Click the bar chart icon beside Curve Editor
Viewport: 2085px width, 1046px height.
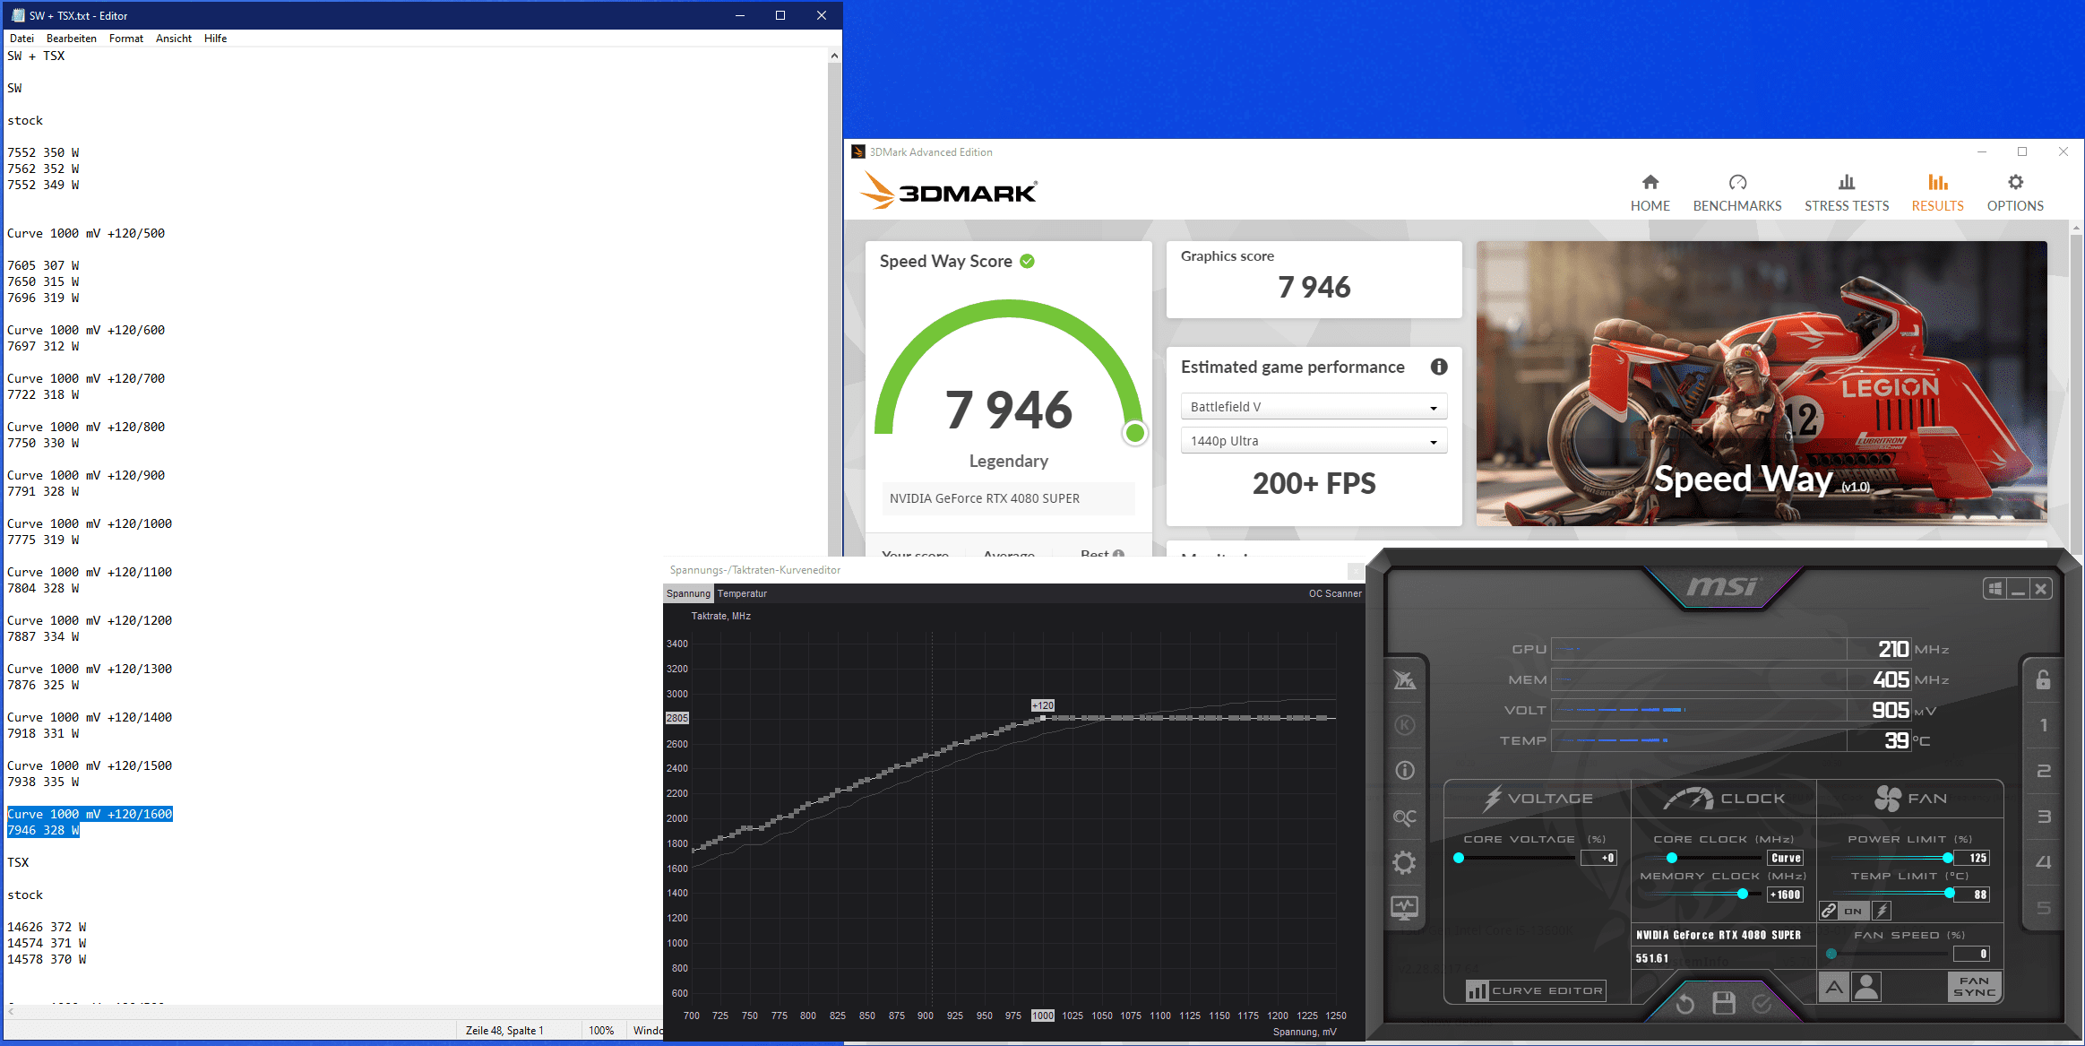(1477, 990)
